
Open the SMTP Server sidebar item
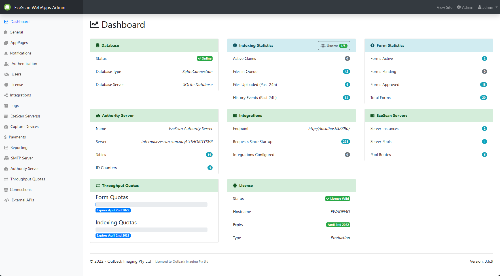[22, 158]
